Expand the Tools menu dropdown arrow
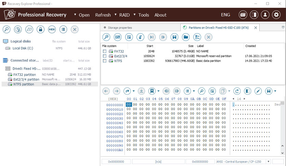This screenshot has height=166, width=286. (x=134, y=15)
